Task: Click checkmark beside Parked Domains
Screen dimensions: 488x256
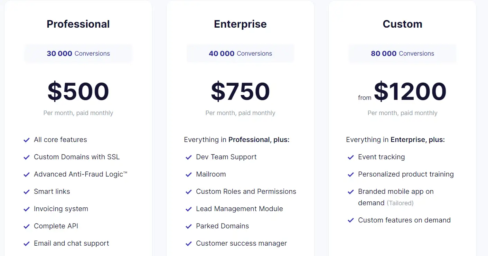Action: 188,226
